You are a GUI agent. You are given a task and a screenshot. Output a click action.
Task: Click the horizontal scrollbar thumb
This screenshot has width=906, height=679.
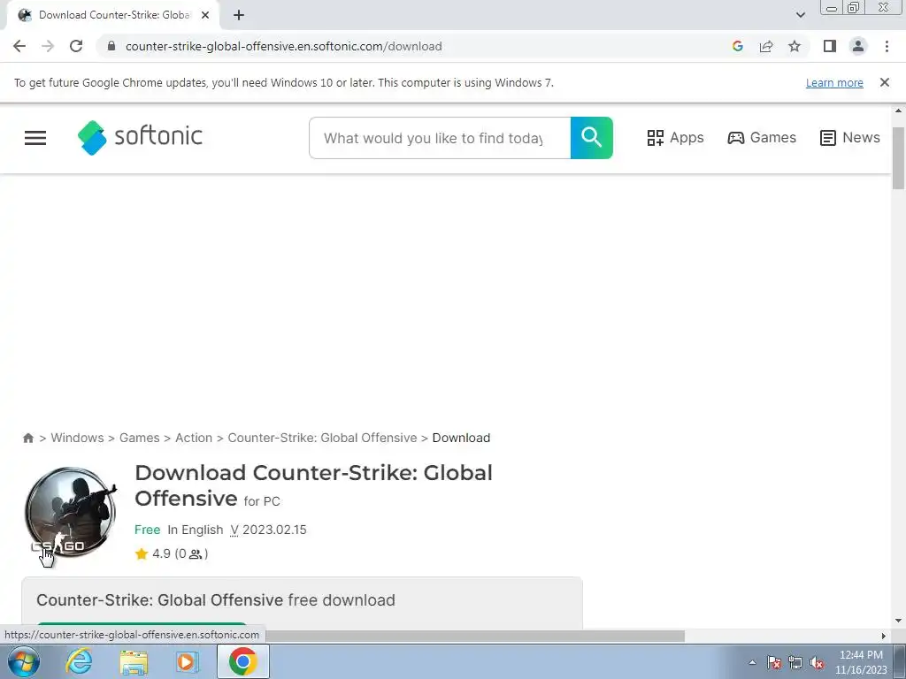click(474, 636)
